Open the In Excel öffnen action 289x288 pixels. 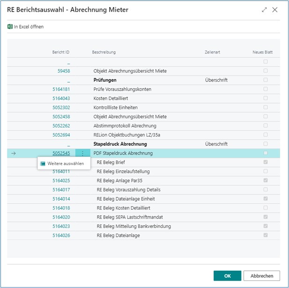(x=29, y=27)
